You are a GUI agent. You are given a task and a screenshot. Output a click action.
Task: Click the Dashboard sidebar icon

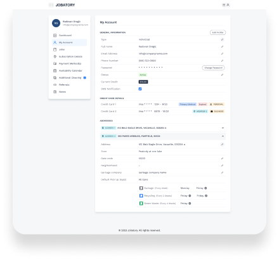(x=55, y=36)
